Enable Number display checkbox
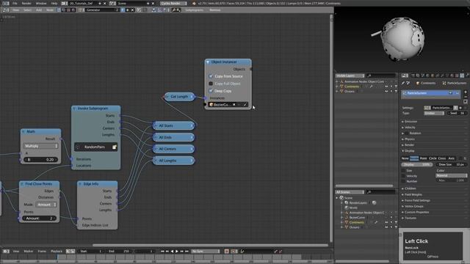 click(x=403, y=181)
